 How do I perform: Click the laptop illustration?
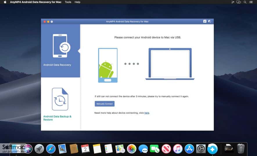click(170, 64)
